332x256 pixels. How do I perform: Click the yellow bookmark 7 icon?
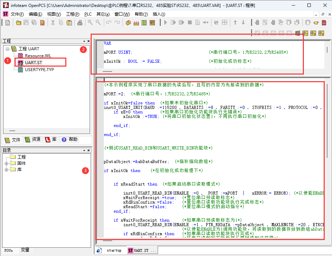point(305,33)
